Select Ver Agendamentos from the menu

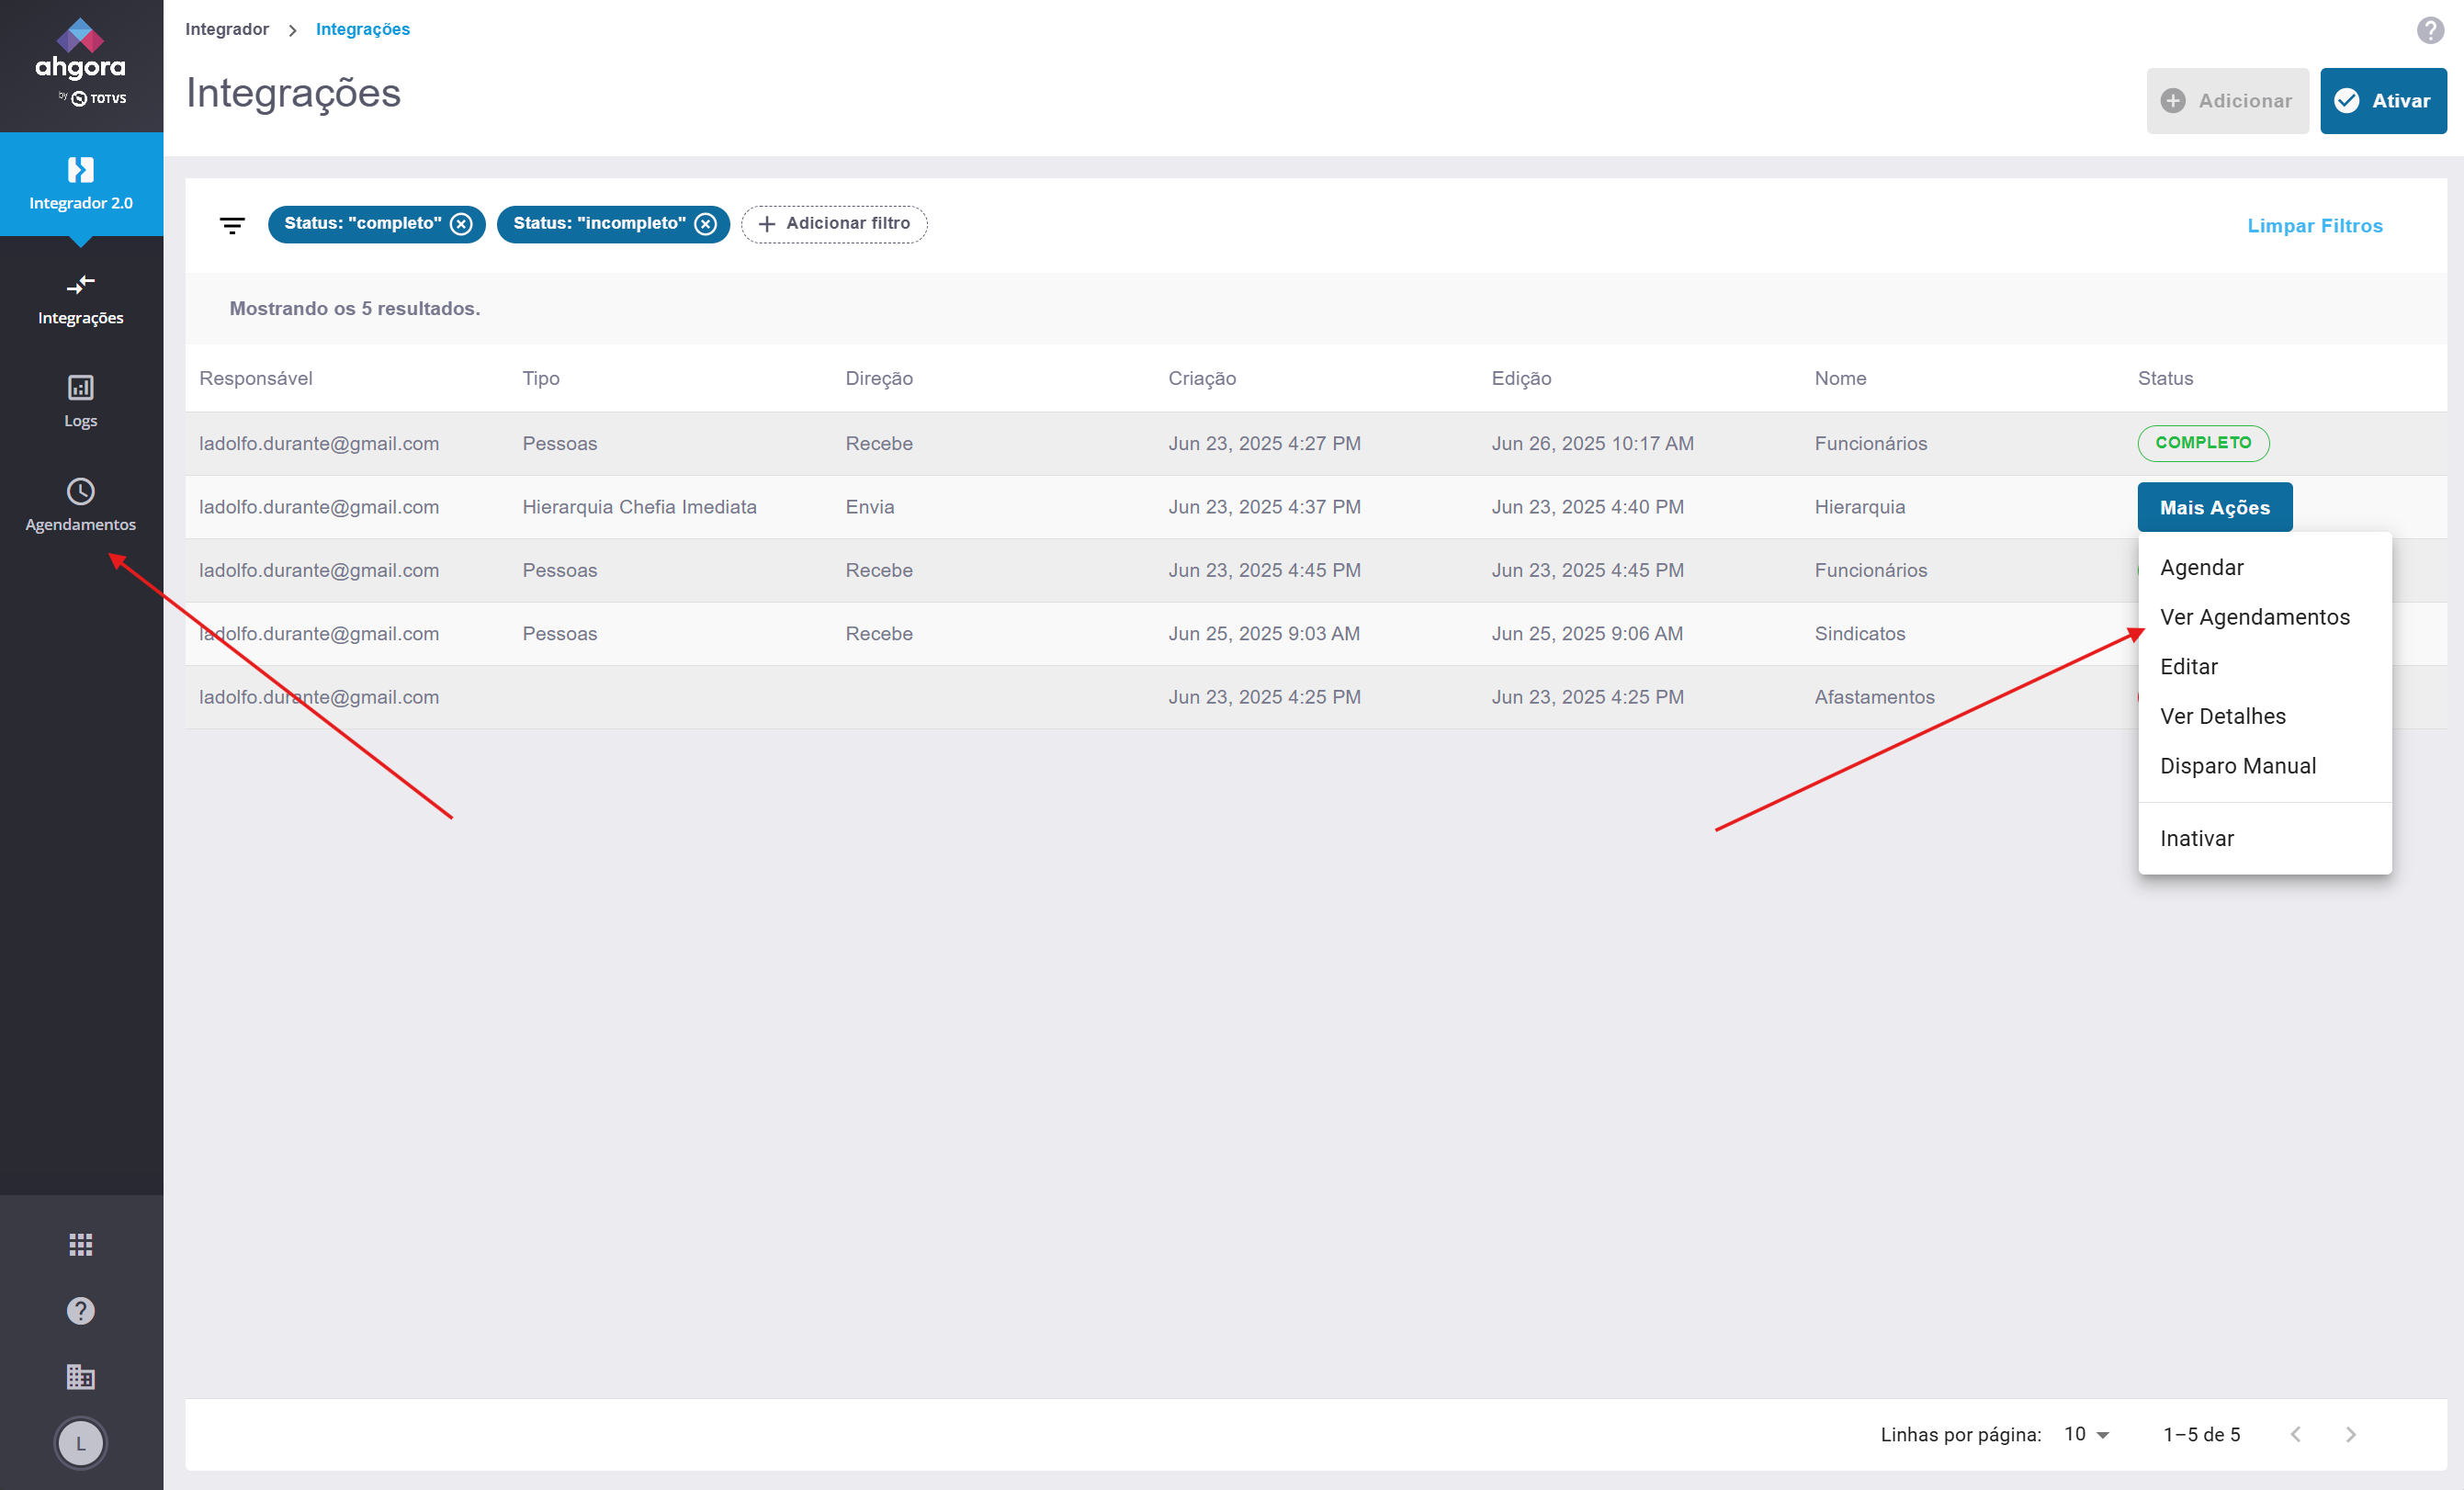(2254, 617)
